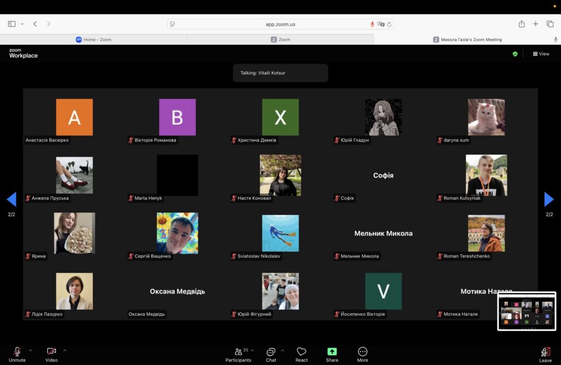
Task: Go to previous page of participants
Action: pos(12,199)
